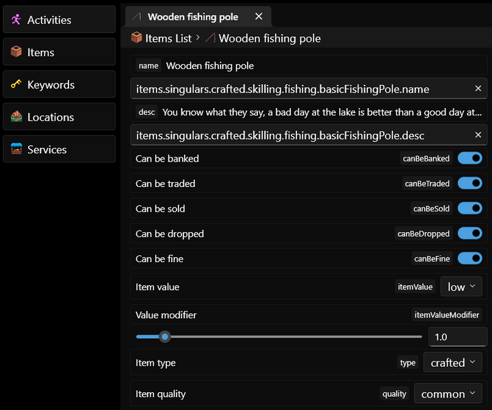Click the quality property tag
This screenshot has width=492, height=410.
394,394
